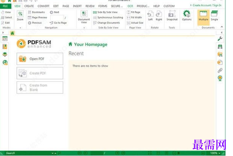Viewport: 233px width, 156px height.
Task: Click Change Documents option
Action: (107, 23)
